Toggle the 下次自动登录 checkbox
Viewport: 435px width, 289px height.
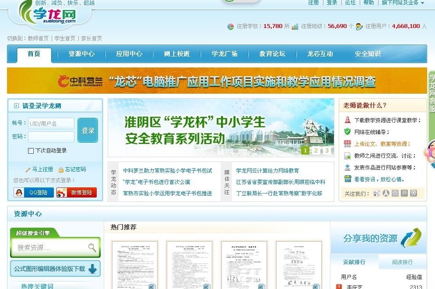(x=31, y=151)
